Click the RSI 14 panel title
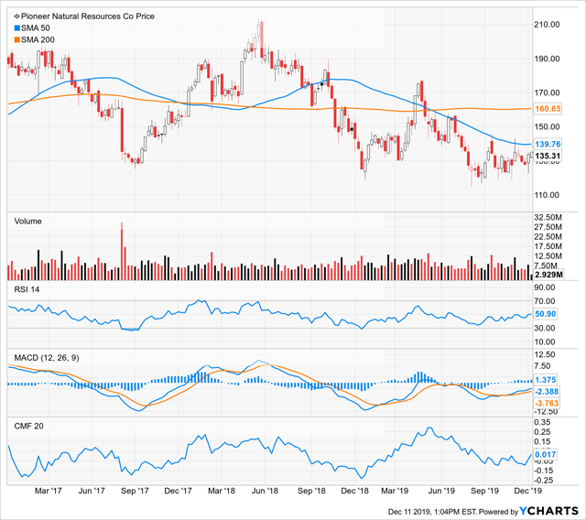The height and width of the screenshot is (520, 586). (x=27, y=289)
